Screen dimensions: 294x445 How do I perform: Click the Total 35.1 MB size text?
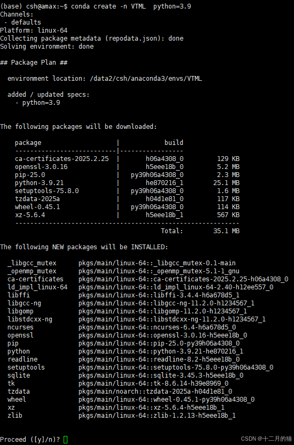(x=200, y=231)
